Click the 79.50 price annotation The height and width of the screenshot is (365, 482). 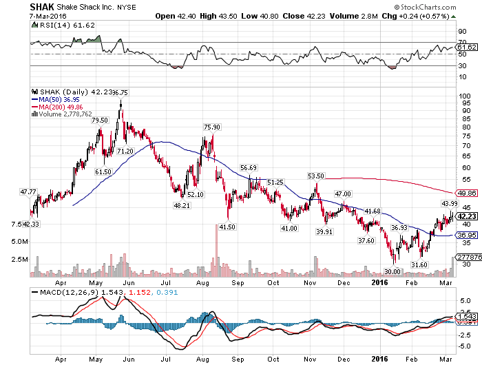100,121
